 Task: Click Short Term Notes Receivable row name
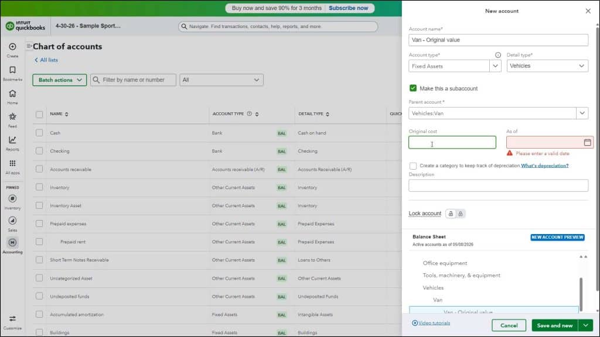79,260
